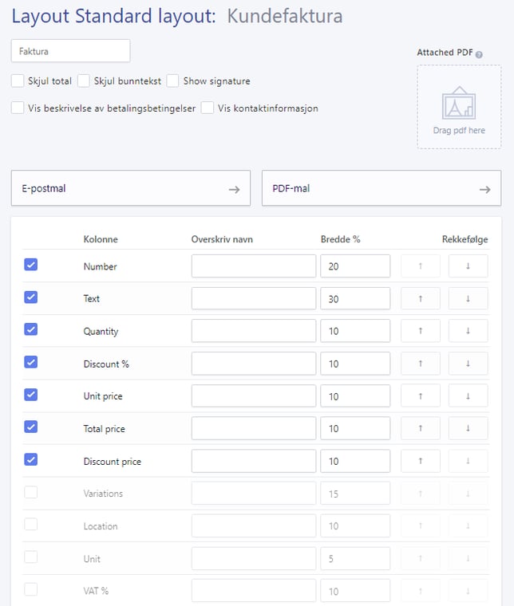Screen dimensions: 514x606
Task: Click the Bredde % field for Number
Action: [x=354, y=266]
